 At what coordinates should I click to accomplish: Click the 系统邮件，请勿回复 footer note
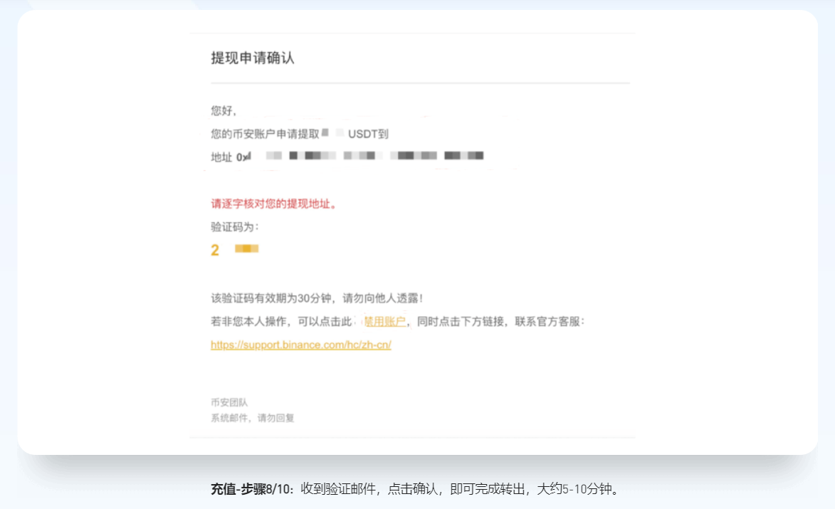[x=252, y=418]
